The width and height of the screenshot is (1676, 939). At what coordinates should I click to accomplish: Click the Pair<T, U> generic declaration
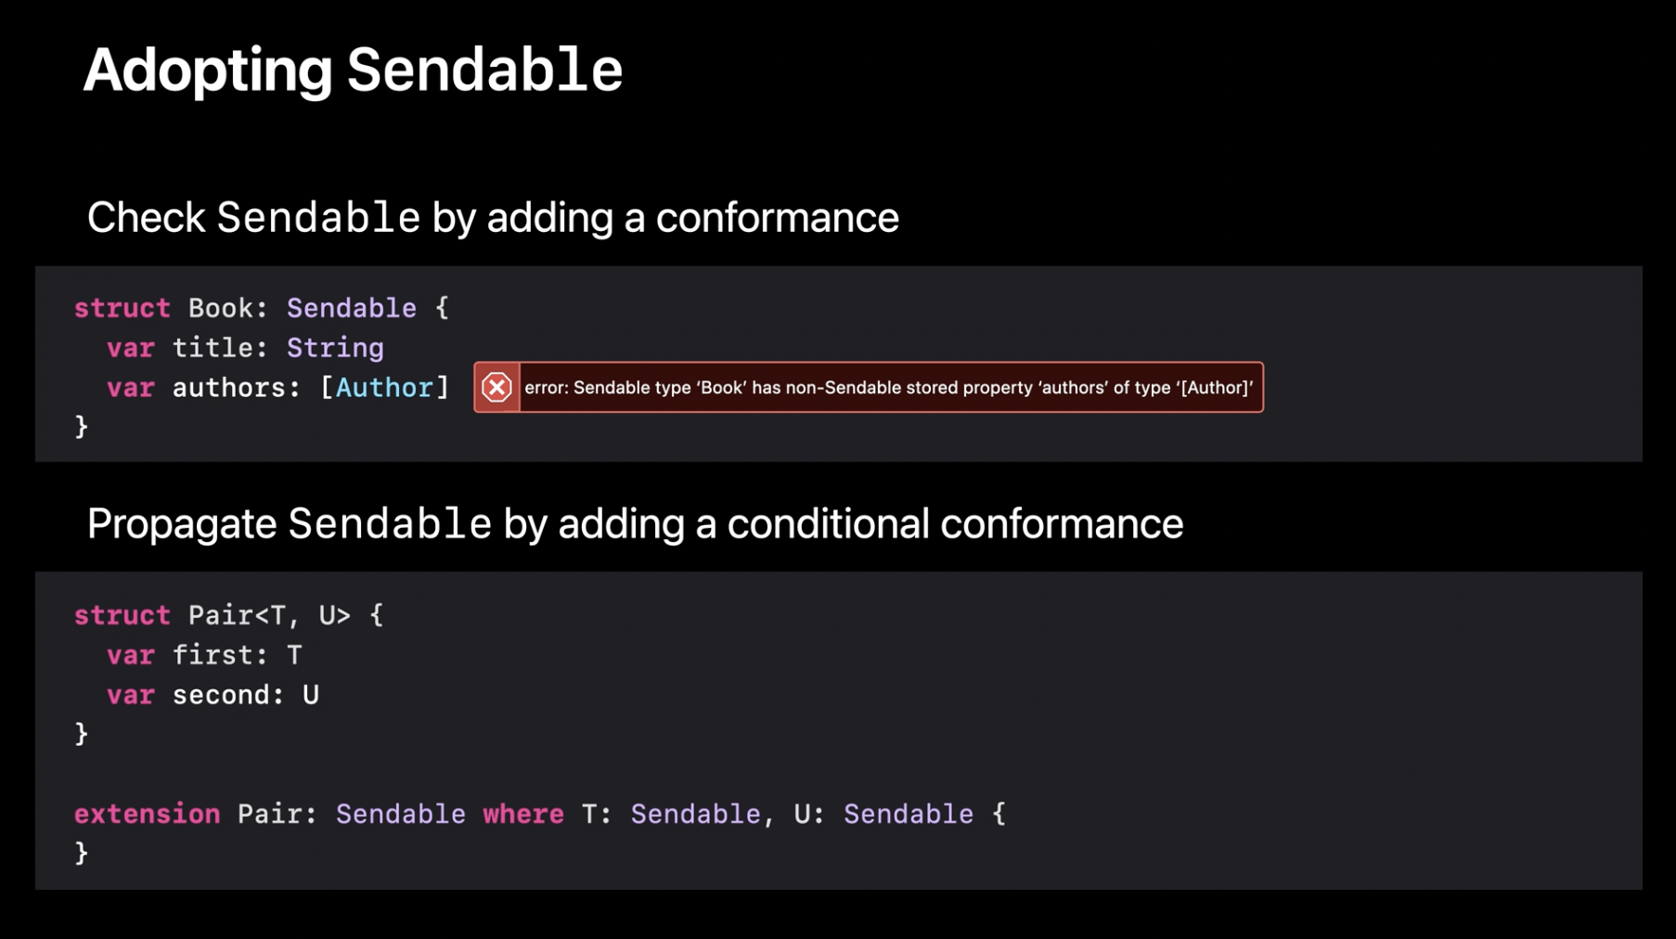[x=269, y=615]
